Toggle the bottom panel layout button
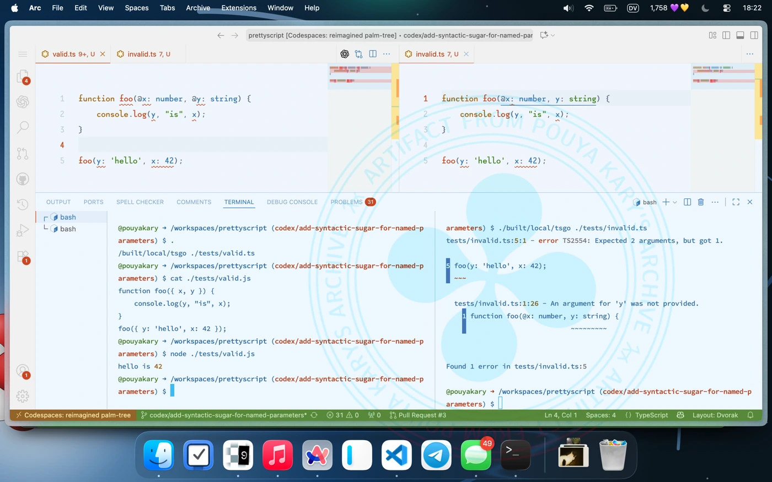 pos(740,35)
